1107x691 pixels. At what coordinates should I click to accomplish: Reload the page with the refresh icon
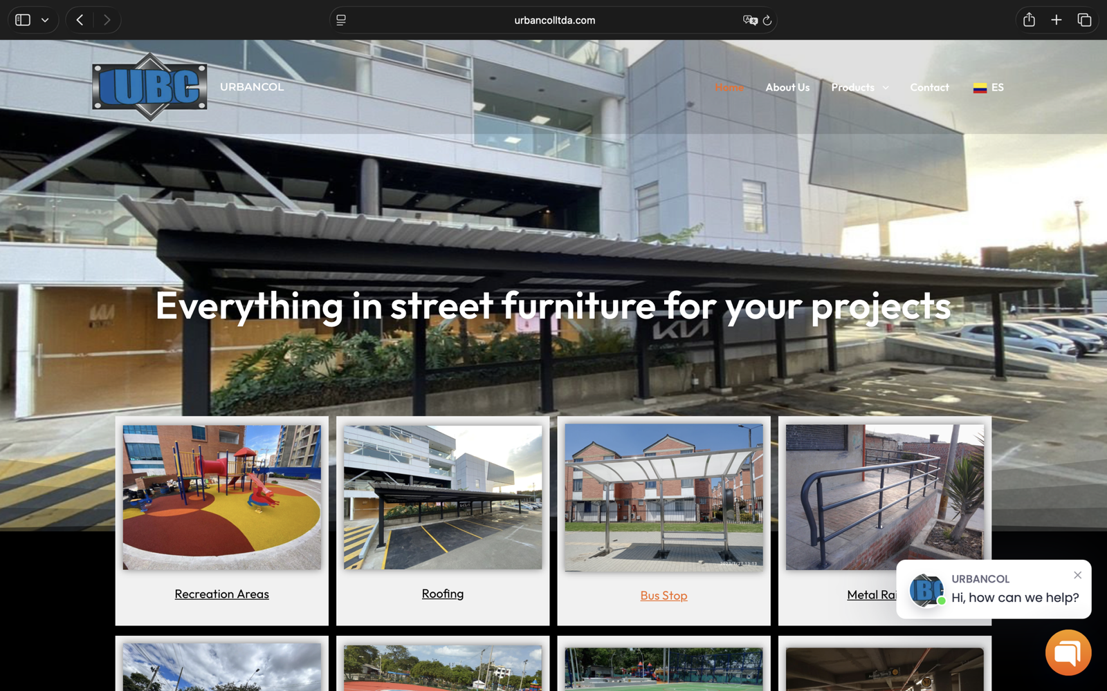767,20
